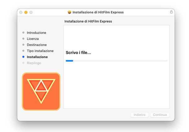The height and width of the screenshot is (132, 189).
Task: Click the grayed-out Riepilogo step
Action: point(34,63)
